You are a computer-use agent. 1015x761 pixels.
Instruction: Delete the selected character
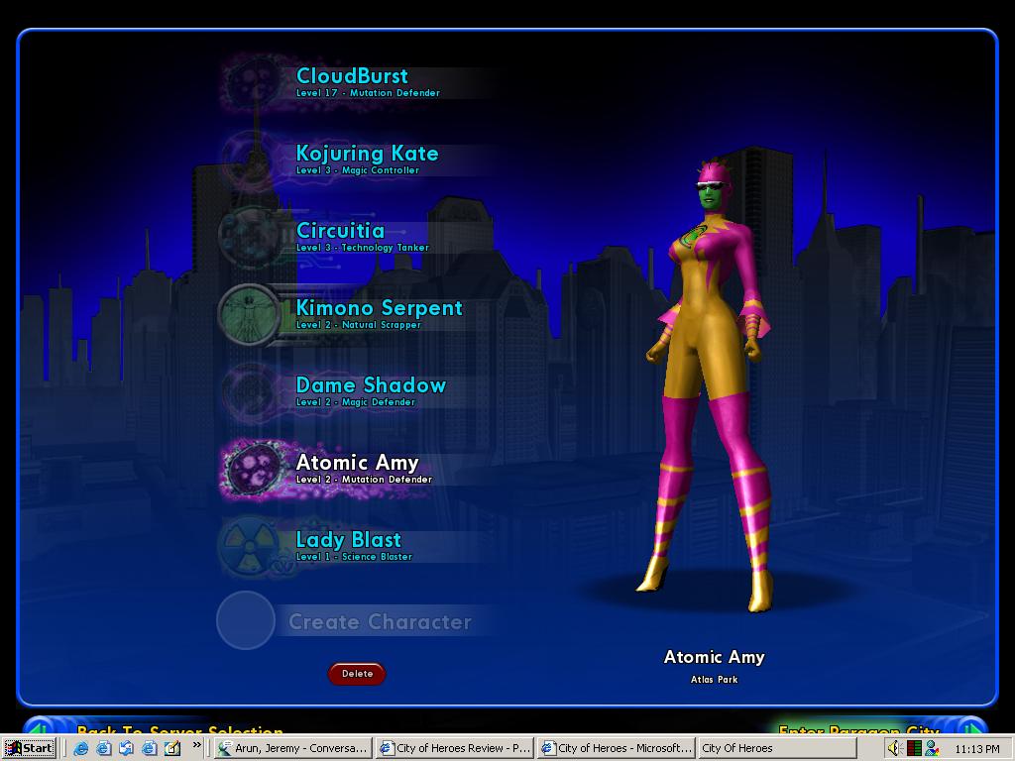click(357, 674)
